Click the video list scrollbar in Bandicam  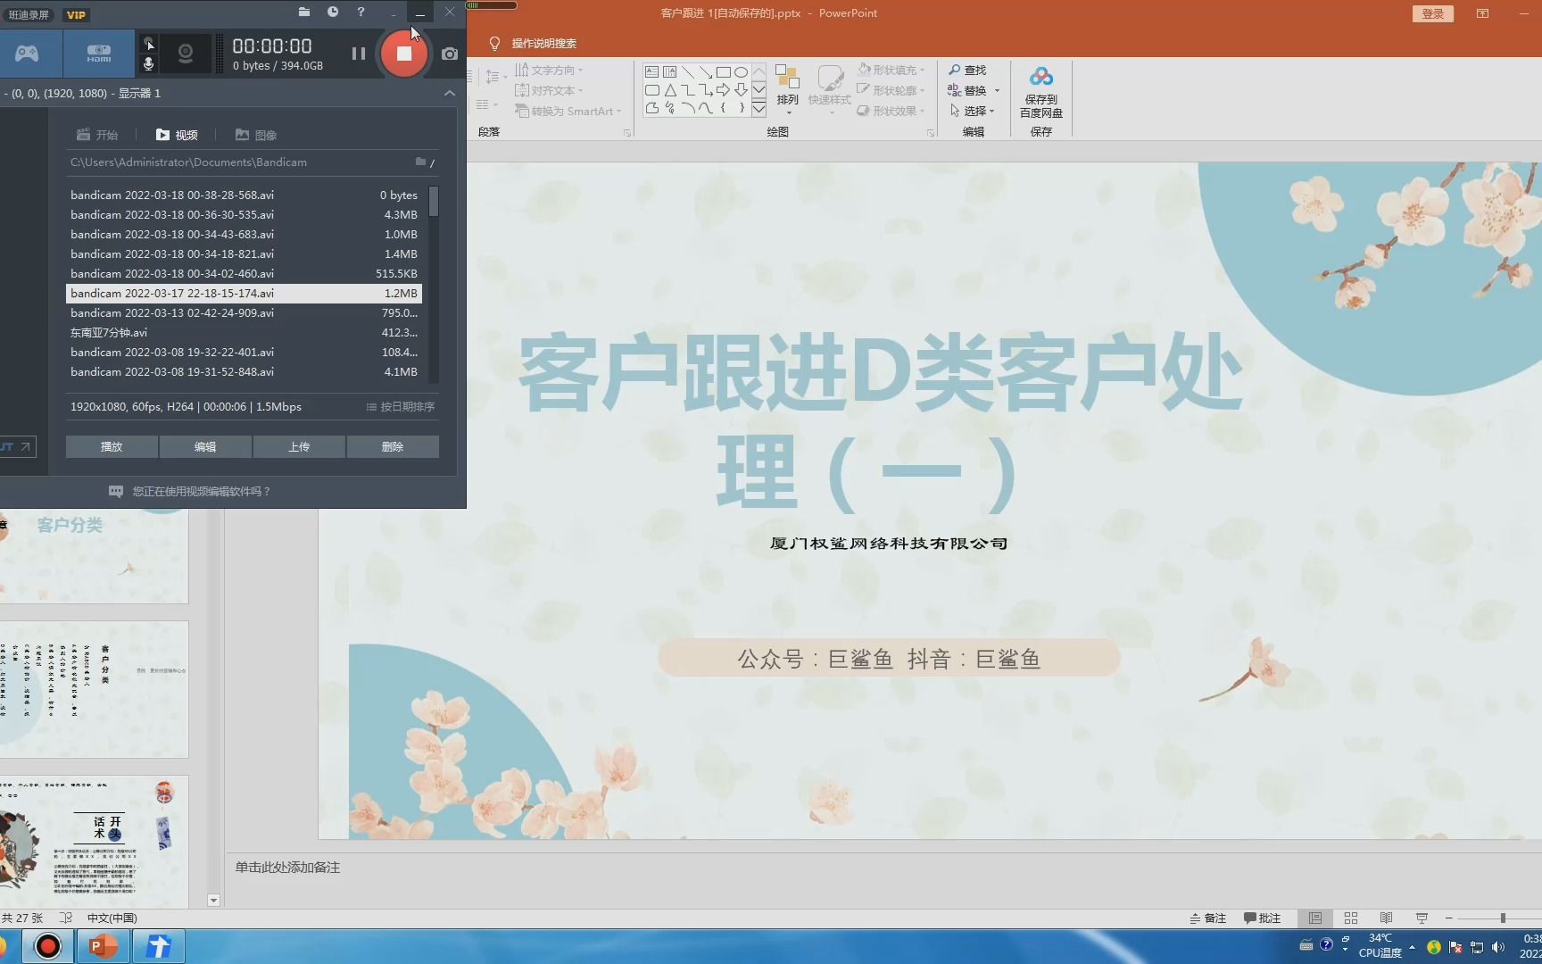click(x=434, y=201)
